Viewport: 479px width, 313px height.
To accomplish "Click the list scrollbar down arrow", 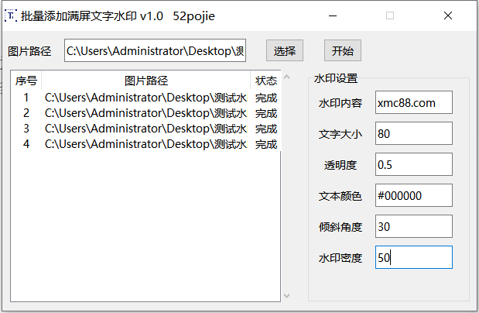I will coord(286,295).
